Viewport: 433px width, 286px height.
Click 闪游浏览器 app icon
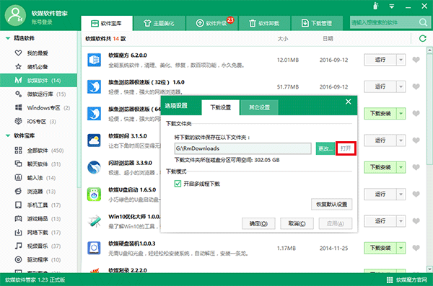pyautogui.click(x=94, y=167)
